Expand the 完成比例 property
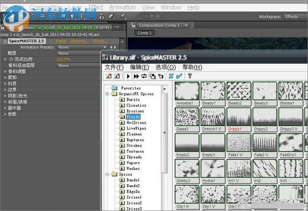The width and height of the screenshot is (308, 211). pos(5,59)
